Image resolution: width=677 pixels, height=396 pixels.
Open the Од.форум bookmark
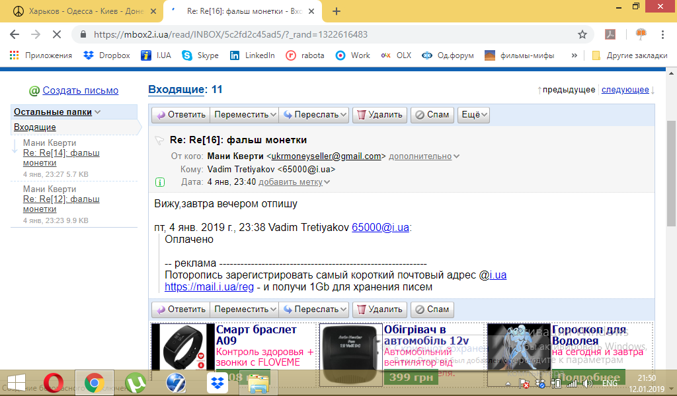(448, 55)
